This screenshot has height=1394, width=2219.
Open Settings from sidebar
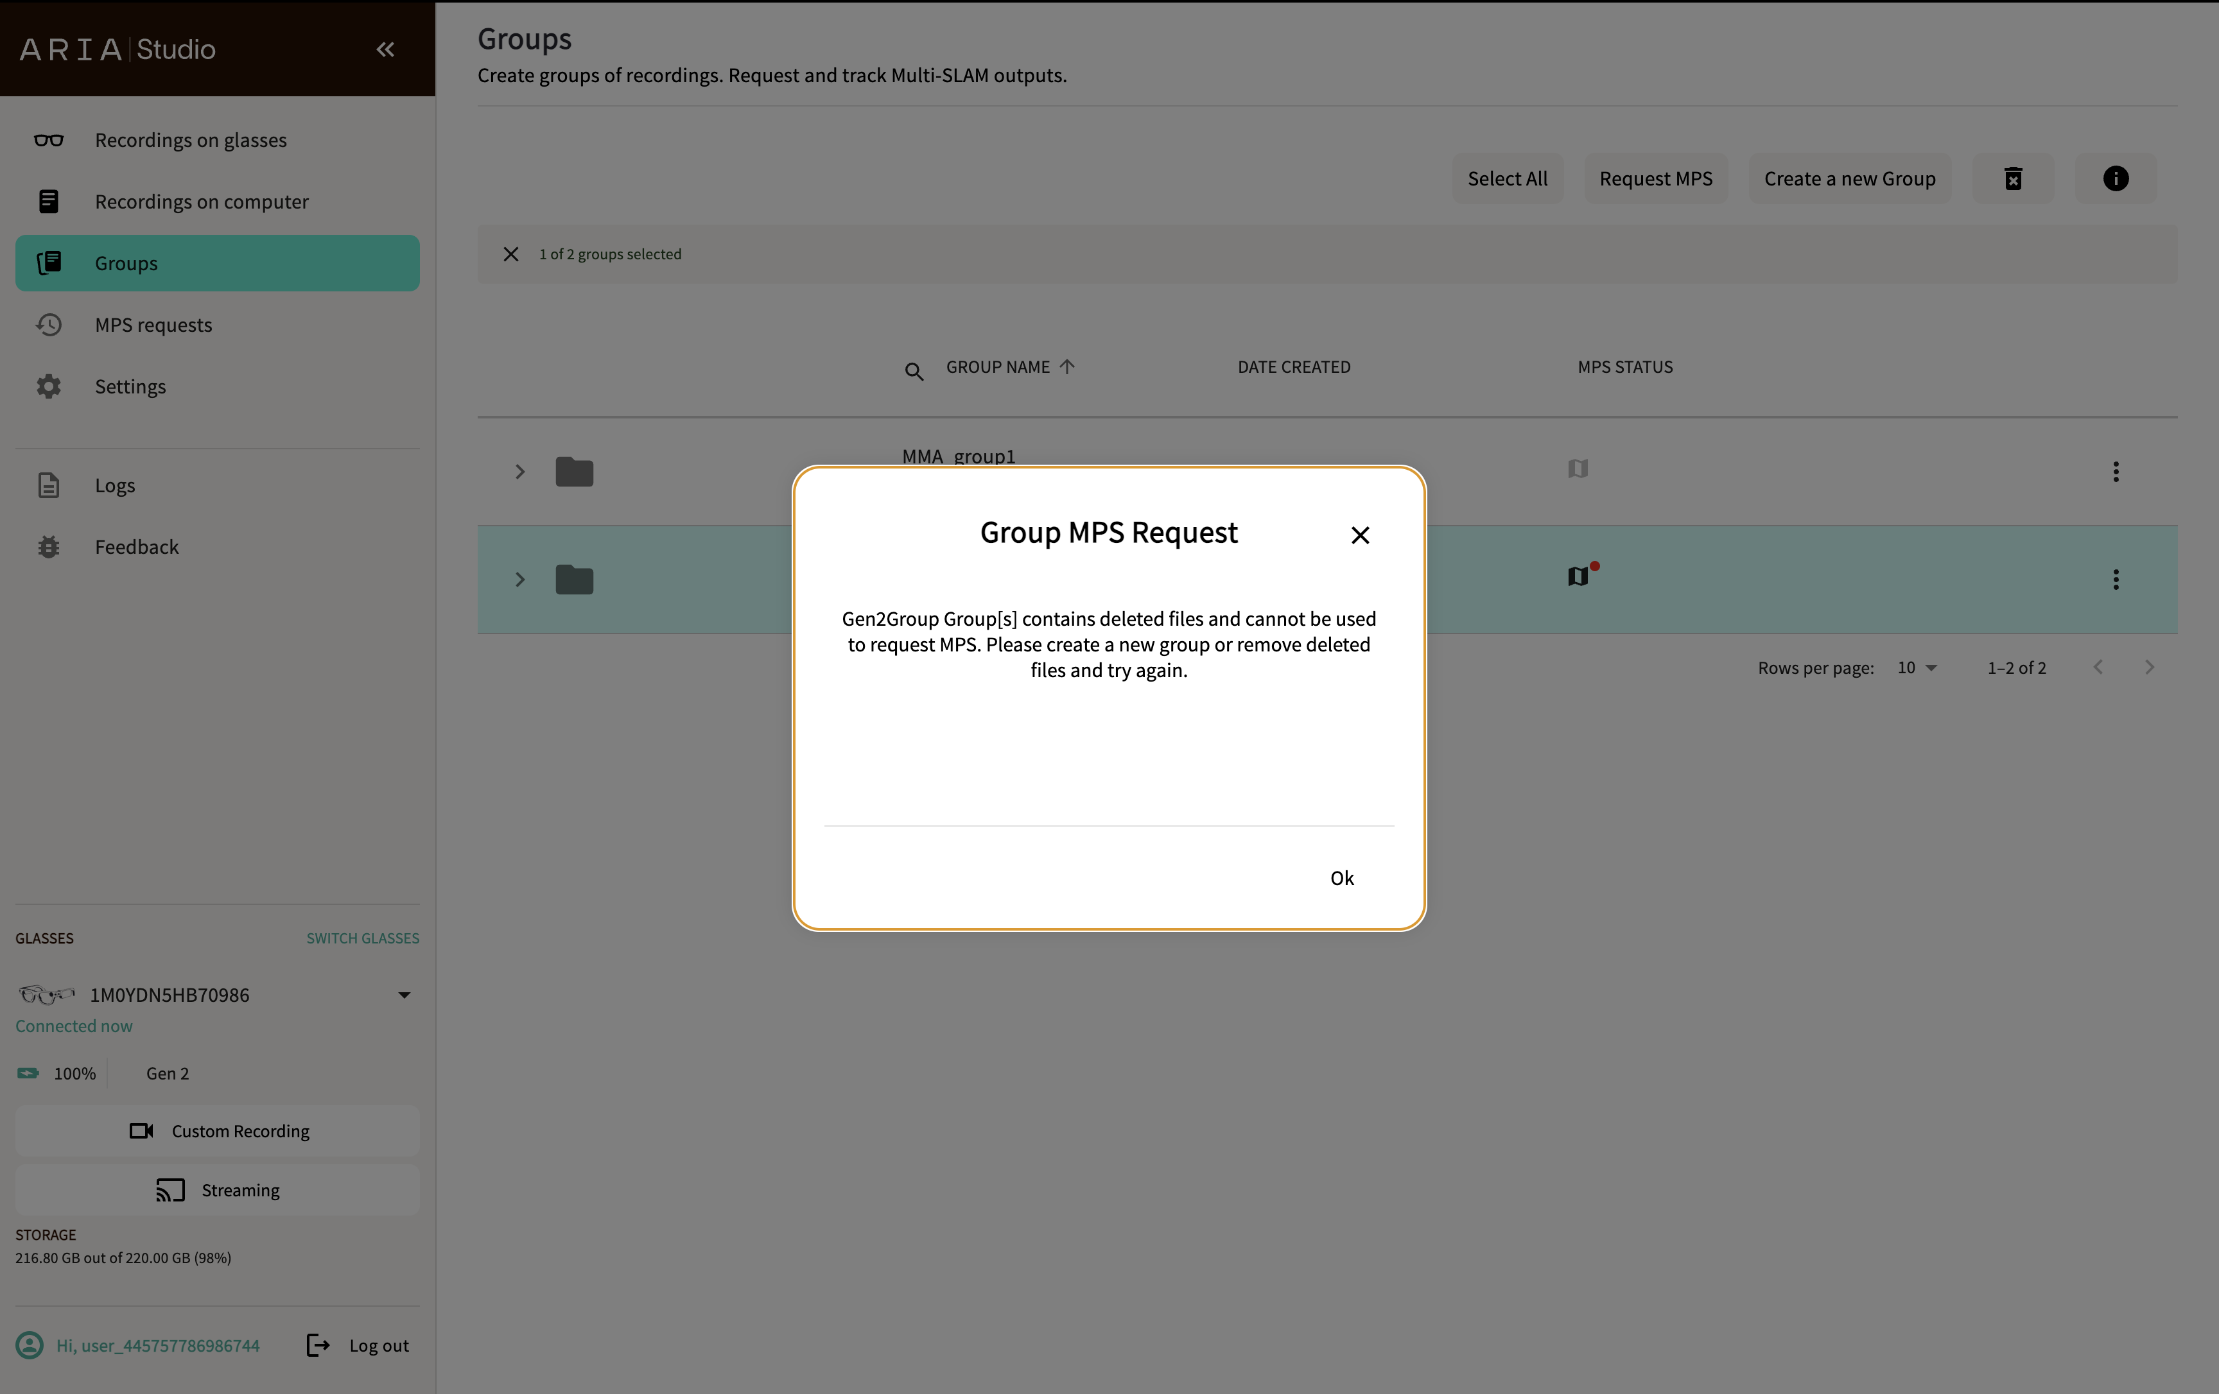tap(218, 386)
